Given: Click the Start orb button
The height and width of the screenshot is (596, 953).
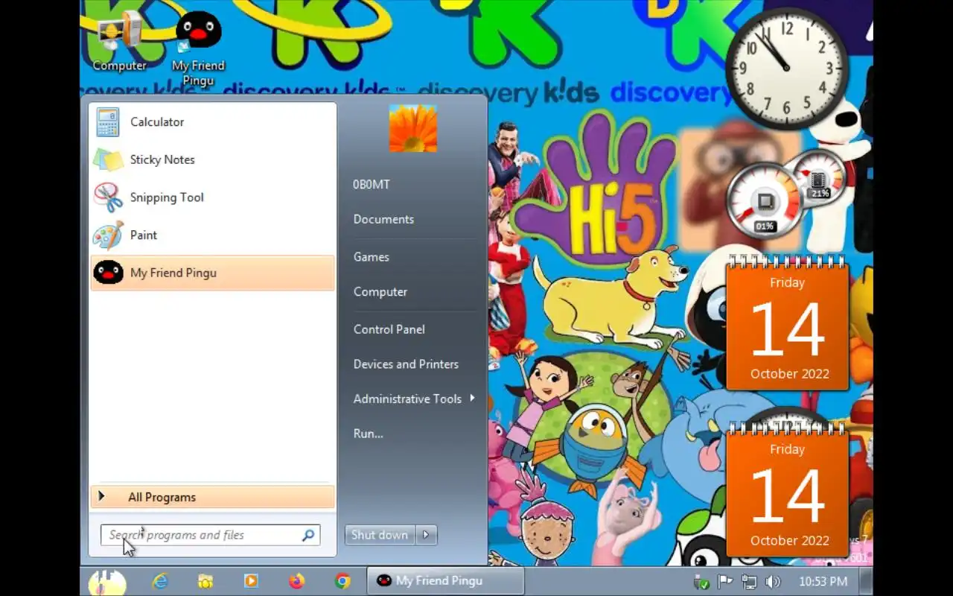Looking at the screenshot, I should 107,582.
